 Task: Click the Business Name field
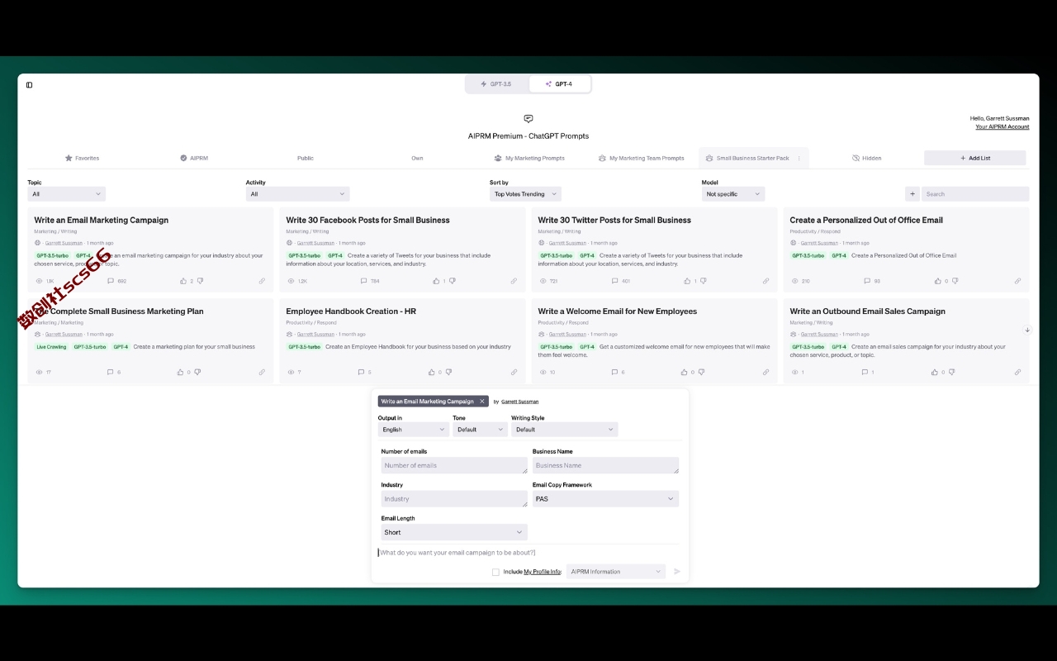click(x=605, y=465)
